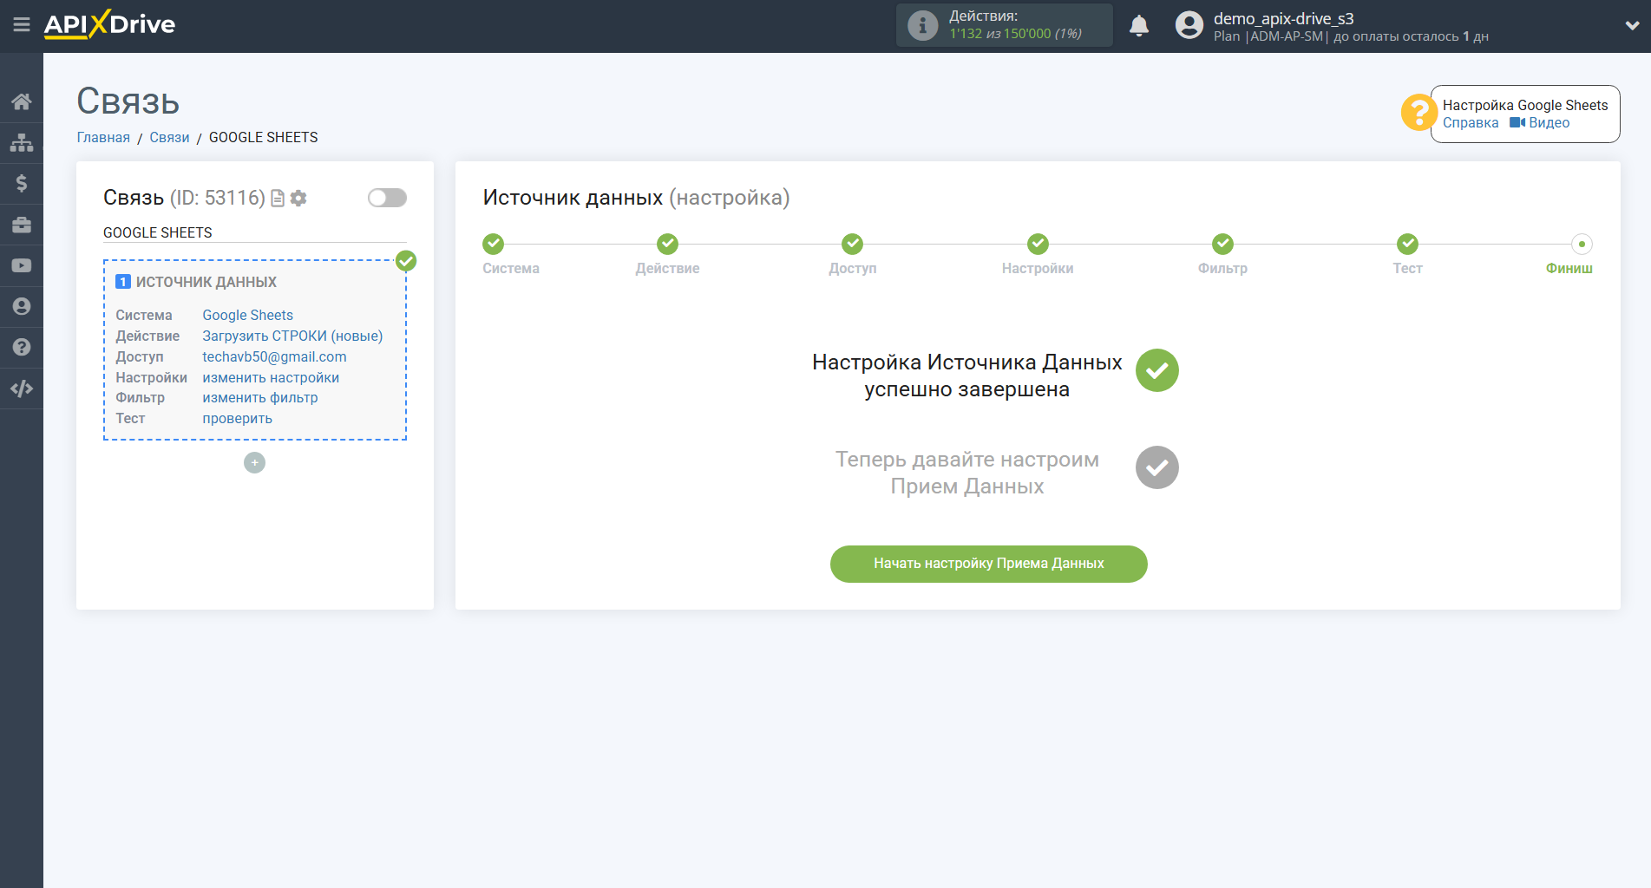Open the hamburger navigation menu
This screenshot has height=888, width=1651.
coord(22,25)
